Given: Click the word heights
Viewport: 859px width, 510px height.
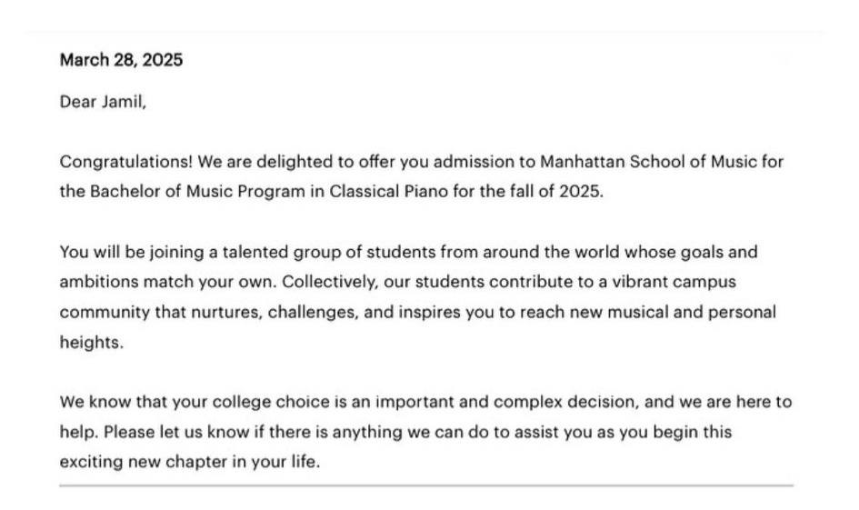Looking at the screenshot, I should point(92,342).
